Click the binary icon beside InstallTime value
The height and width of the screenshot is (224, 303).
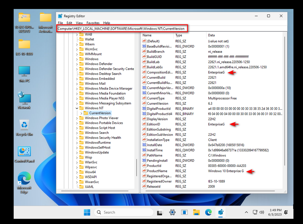(x=144, y=150)
